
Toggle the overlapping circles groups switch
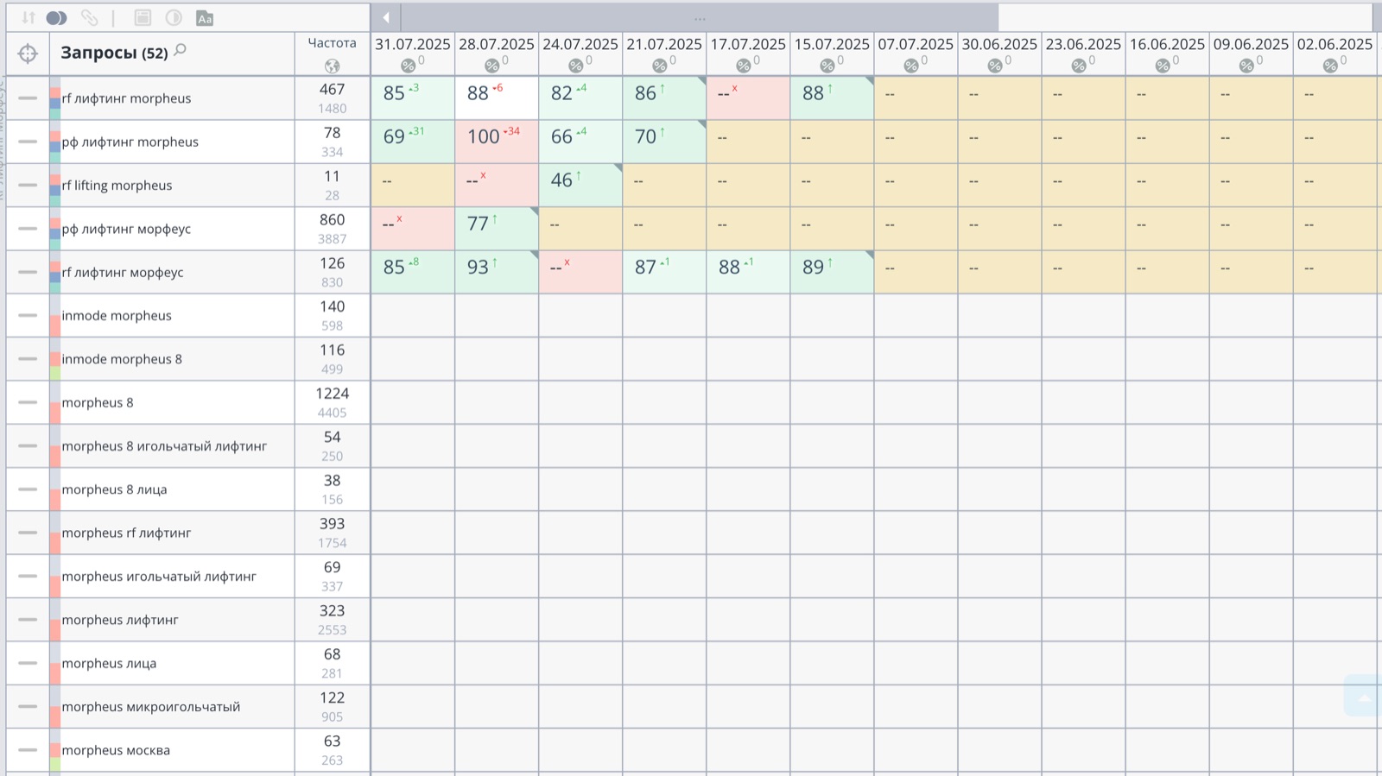coord(57,17)
